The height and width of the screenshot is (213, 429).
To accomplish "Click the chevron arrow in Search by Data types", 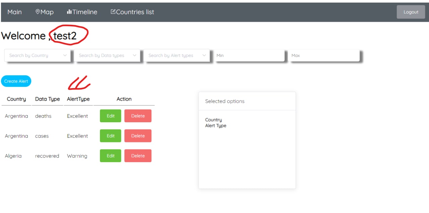I will click(135, 56).
